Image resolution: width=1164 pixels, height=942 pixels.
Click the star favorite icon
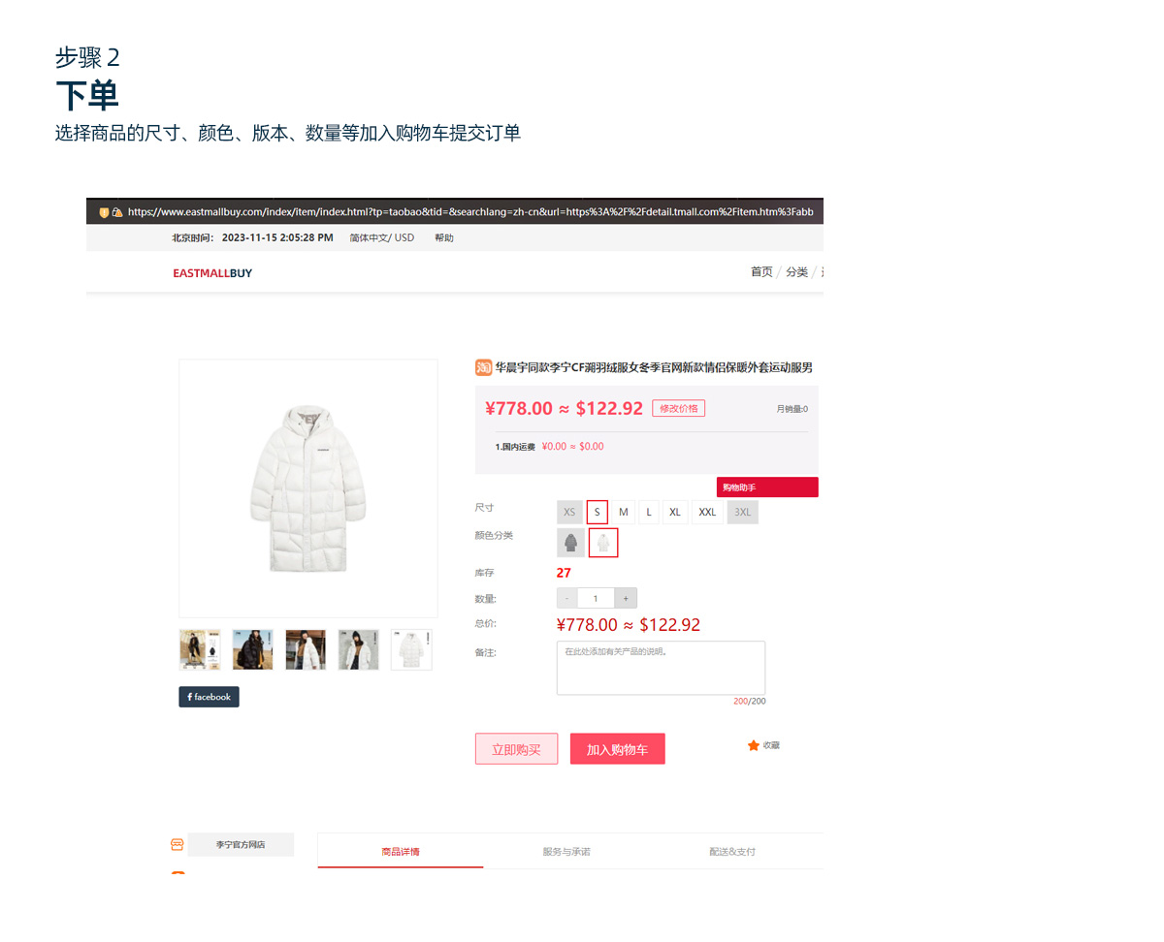click(754, 745)
